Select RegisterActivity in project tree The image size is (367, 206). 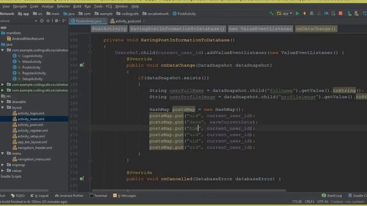click(29, 73)
